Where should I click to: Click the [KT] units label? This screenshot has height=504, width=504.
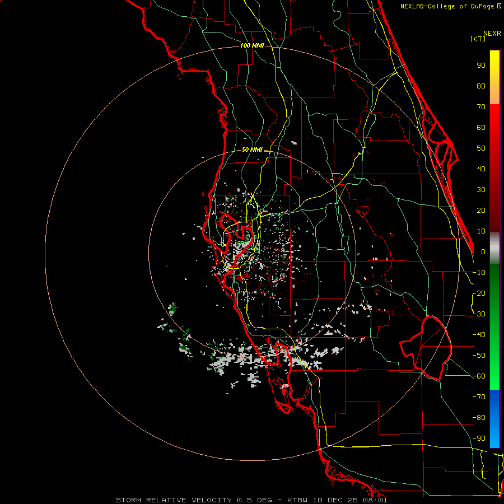click(x=478, y=39)
